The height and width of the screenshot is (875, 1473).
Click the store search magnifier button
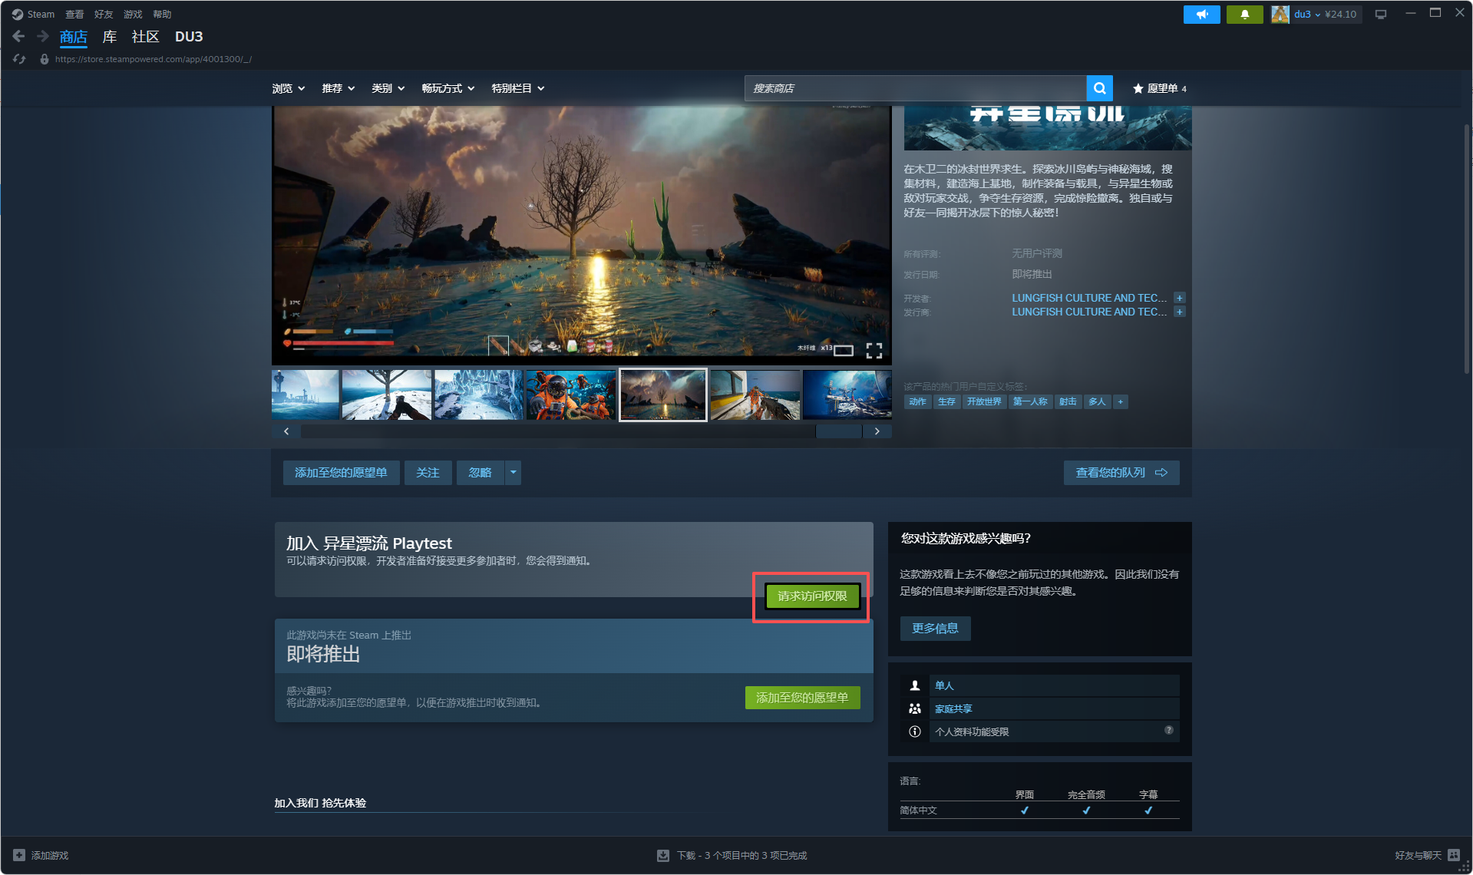[1099, 88]
